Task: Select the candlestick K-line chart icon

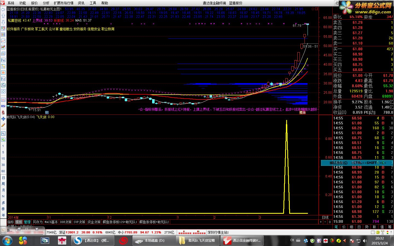Action: pos(3,47)
